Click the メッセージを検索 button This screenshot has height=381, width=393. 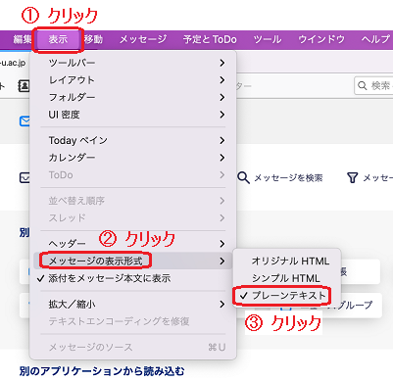click(280, 178)
